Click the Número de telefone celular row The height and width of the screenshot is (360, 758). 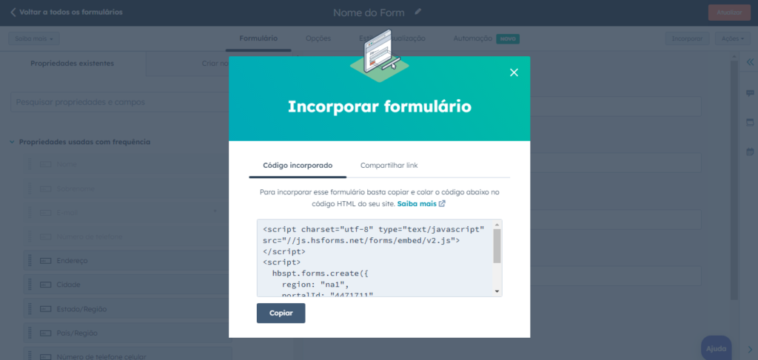[127, 355]
